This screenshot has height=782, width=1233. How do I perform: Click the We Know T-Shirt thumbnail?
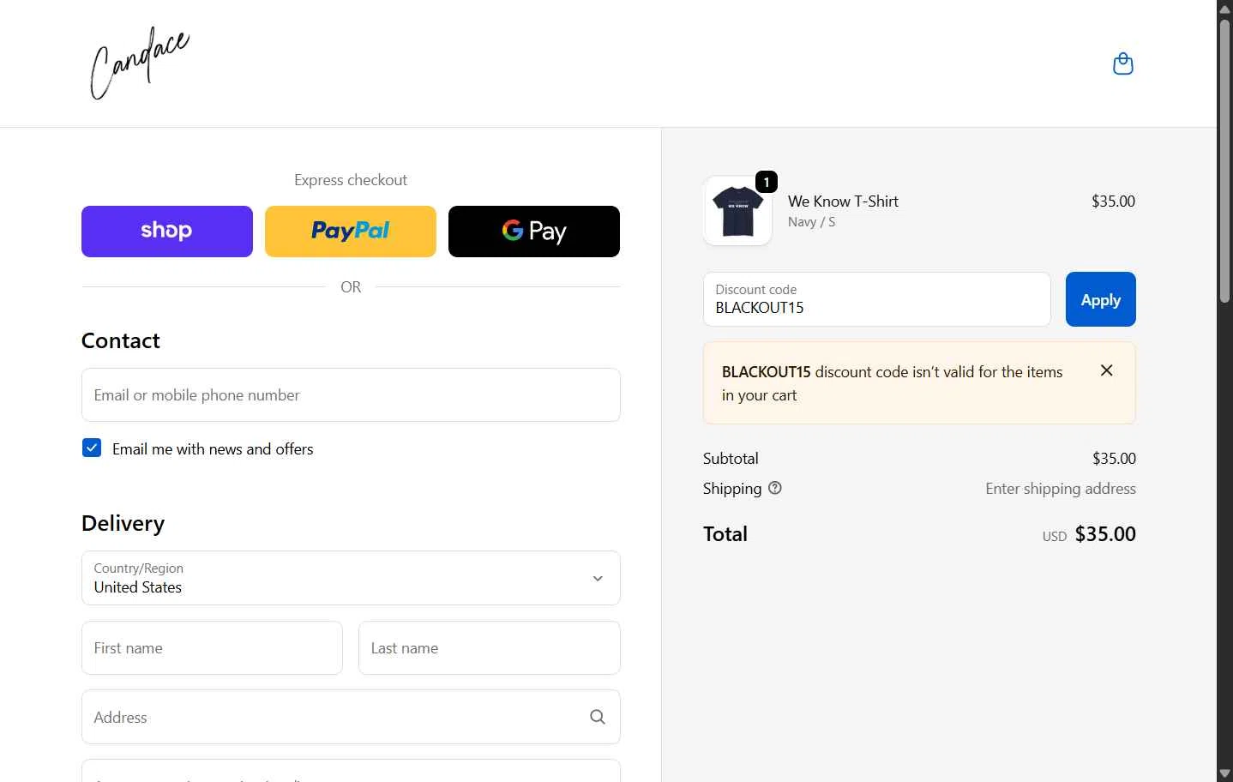pos(737,211)
